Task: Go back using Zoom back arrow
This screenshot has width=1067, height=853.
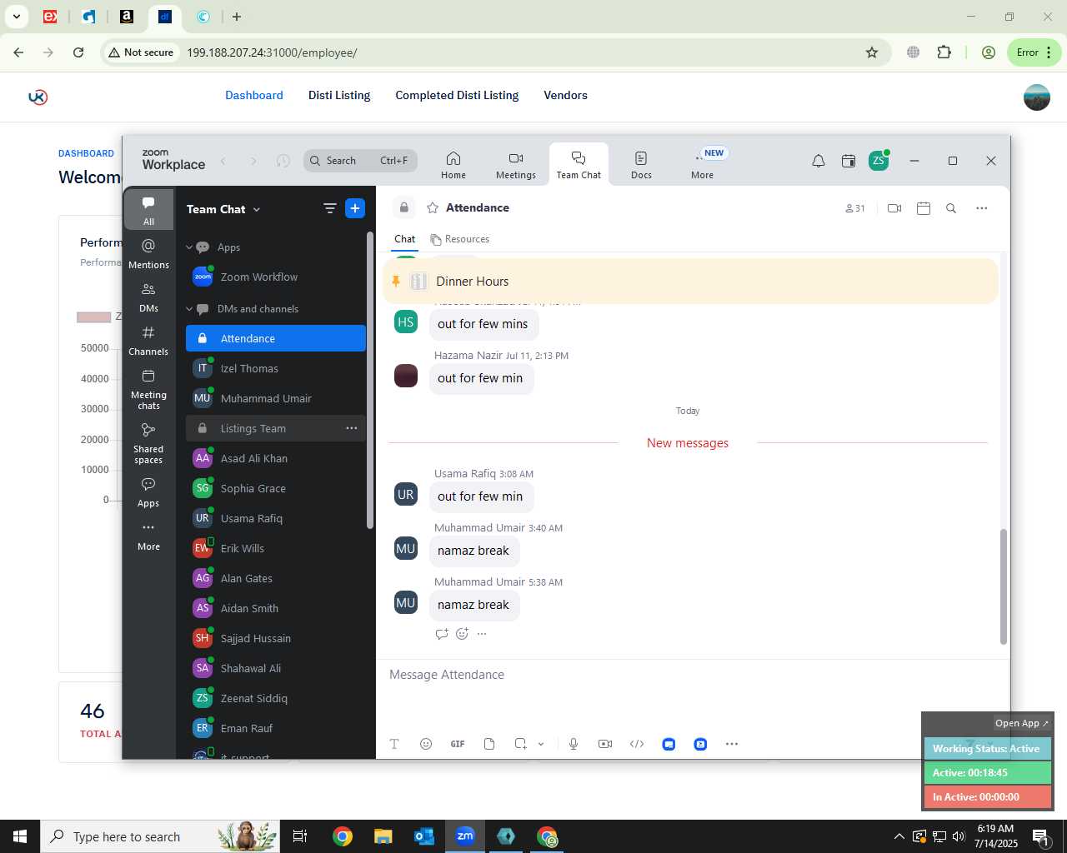Action: (x=223, y=161)
